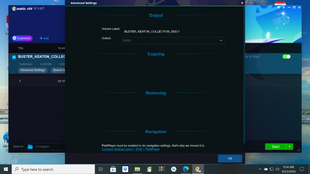Select the BUSTER_KEATON_COLLECTION_DISC1 volume label text
The image size is (310, 174).
tap(152, 32)
